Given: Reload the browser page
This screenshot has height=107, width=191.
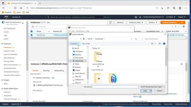Looking at the screenshot, I should tap(15, 8).
